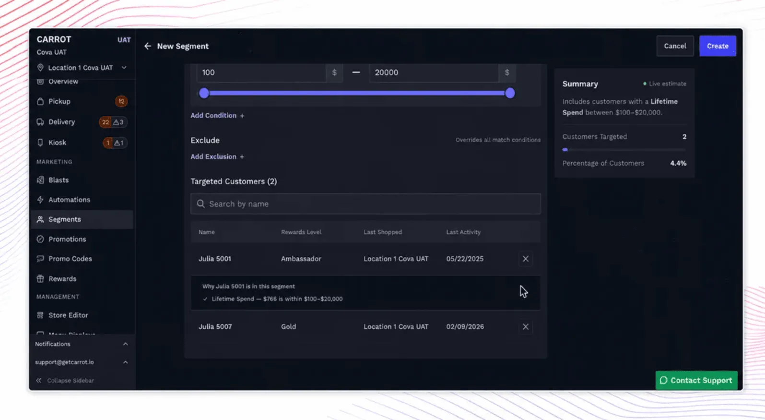
Task: Remove Julia 5007 with the X icon
Action: click(x=526, y=327)
